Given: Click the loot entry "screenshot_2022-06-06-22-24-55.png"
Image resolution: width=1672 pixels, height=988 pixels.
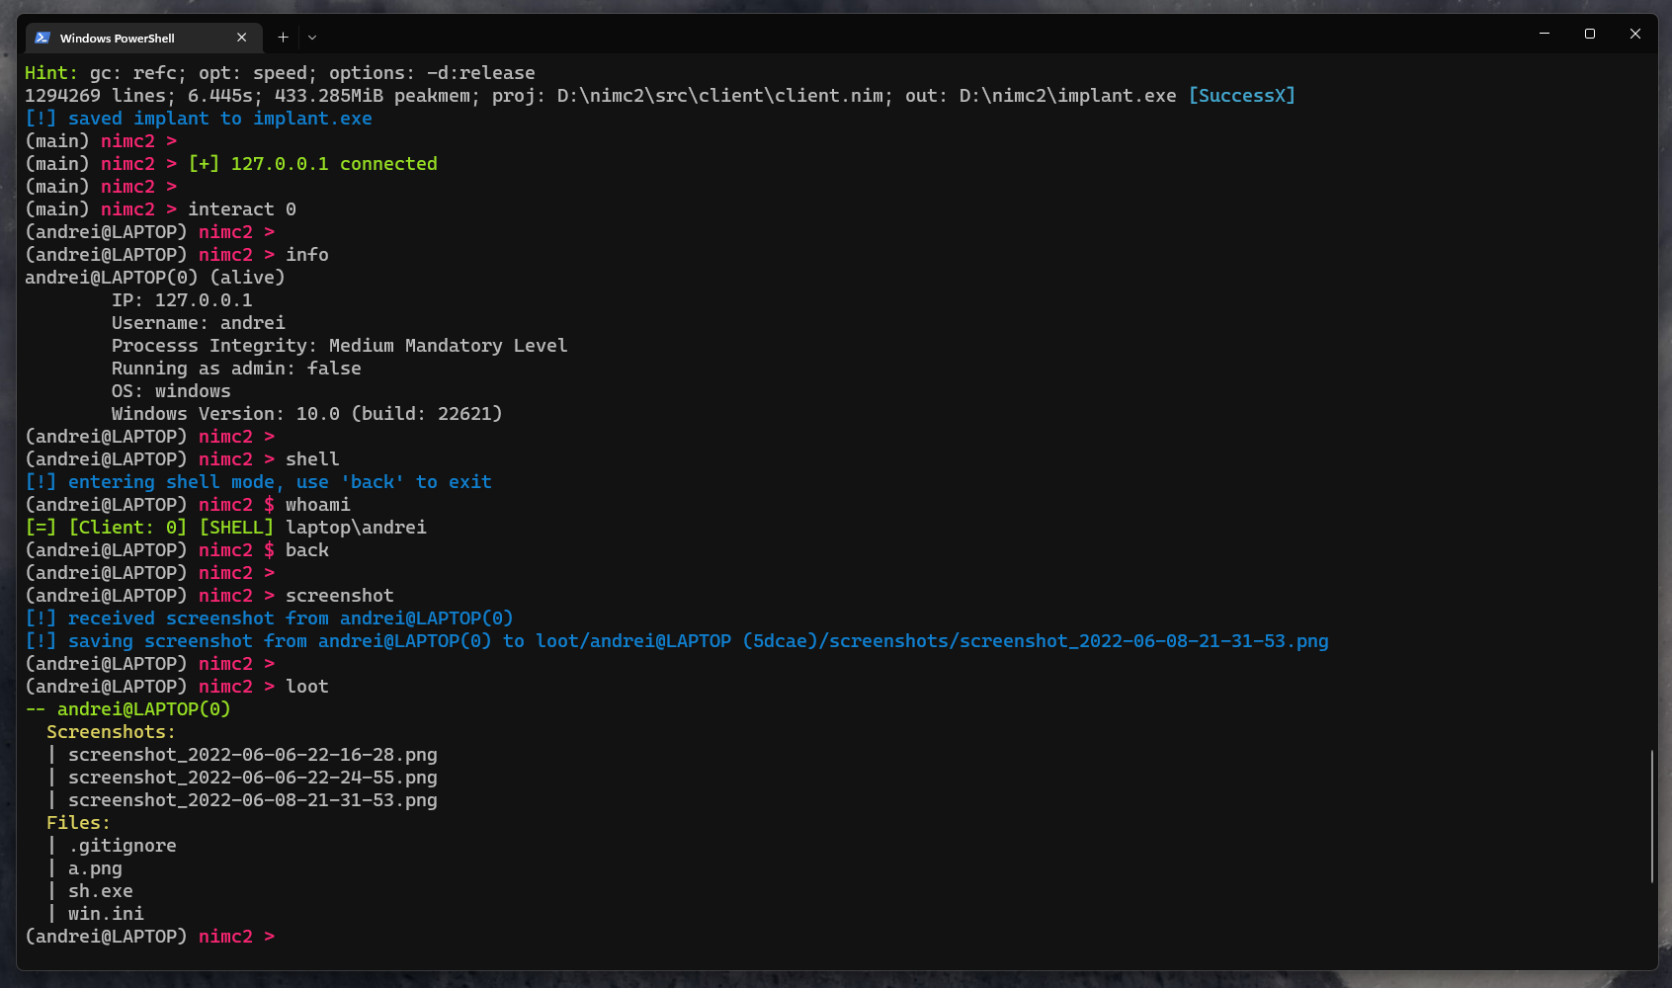Looking at the screenshot, I should click(x=253, y=778).
